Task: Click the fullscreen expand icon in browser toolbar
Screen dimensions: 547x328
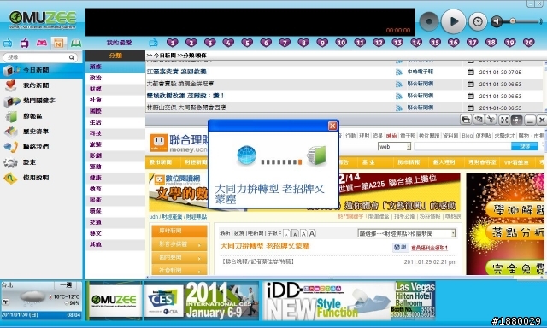Action: (504, 120)
